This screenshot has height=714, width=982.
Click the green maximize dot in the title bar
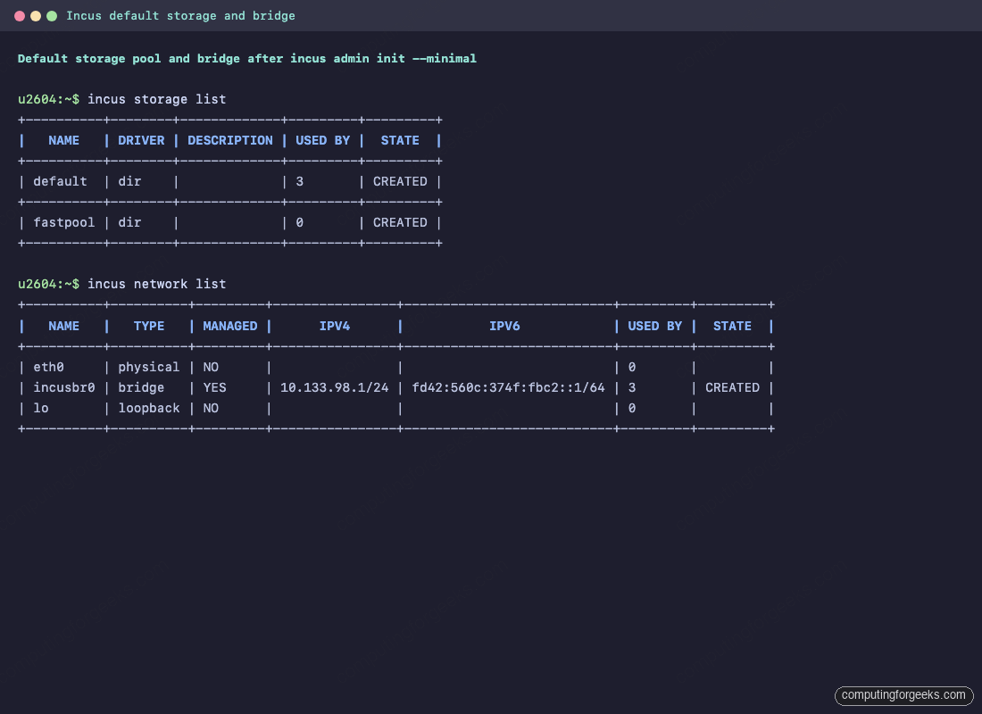click(52, 16)
